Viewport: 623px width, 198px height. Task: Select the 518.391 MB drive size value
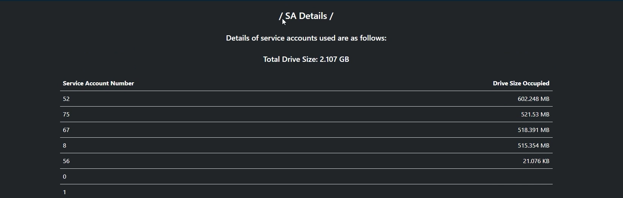coord(533,130)
